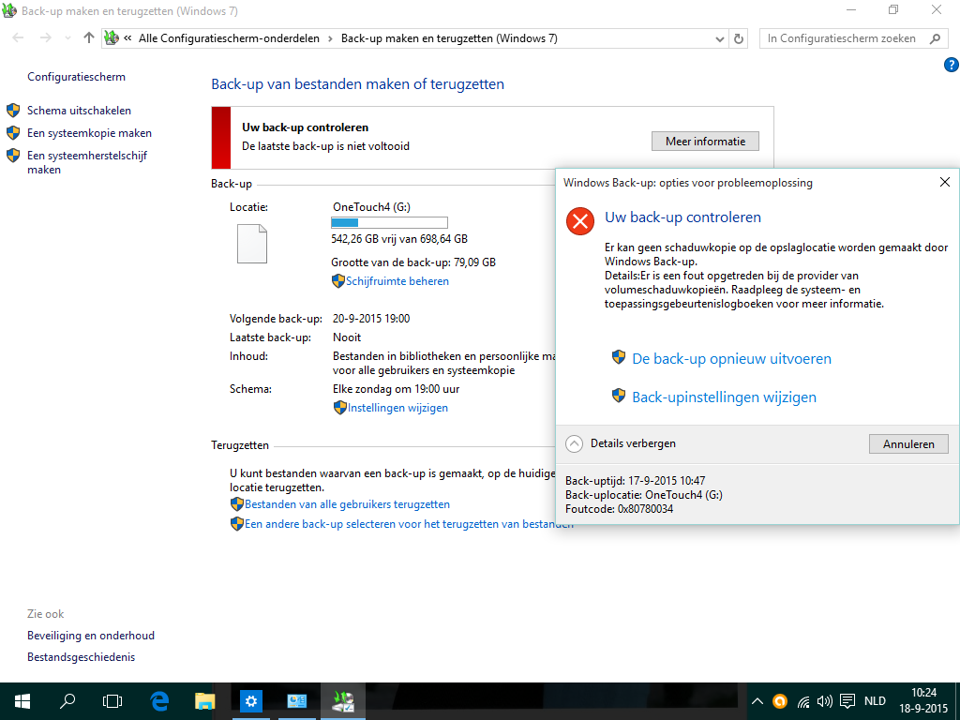
Task: Click the Back navigation arrow
Action: click(18, 37)
